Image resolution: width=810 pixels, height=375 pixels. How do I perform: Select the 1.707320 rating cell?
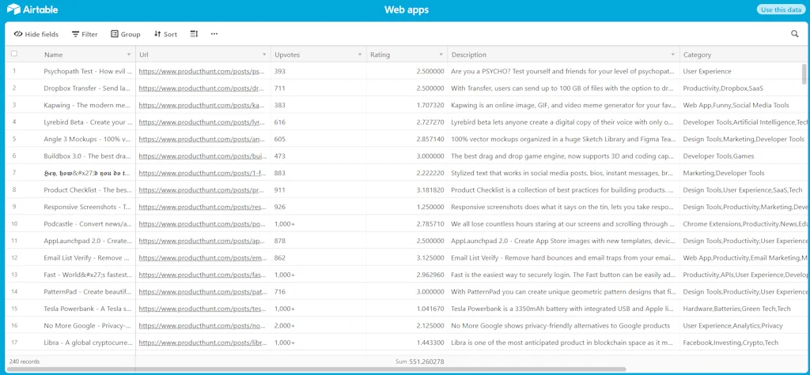click(407, 105)
